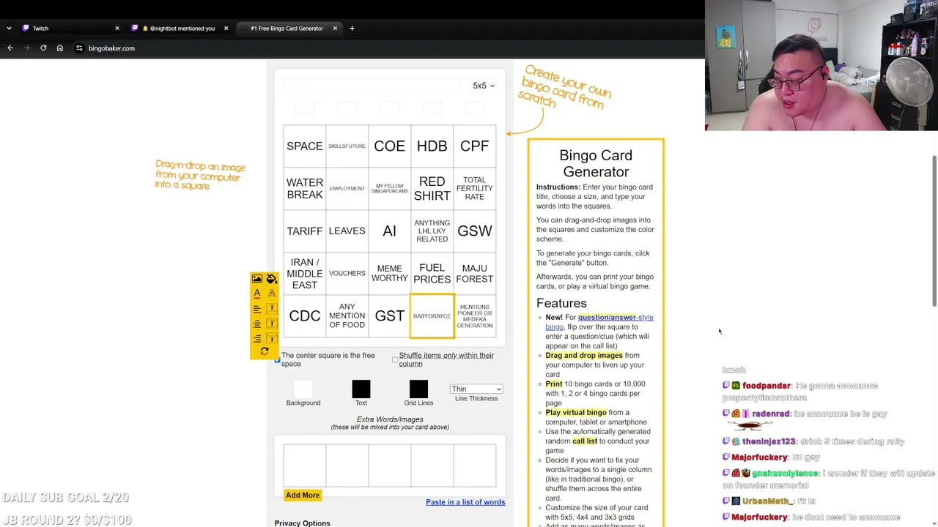Click the Add More button

click(x=303, y=496)
